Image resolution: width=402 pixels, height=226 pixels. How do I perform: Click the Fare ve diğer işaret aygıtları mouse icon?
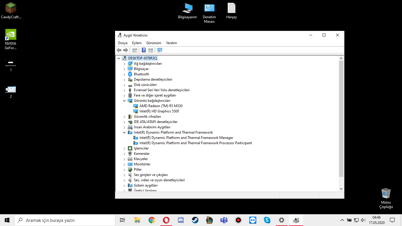click(x=130, y=95)
